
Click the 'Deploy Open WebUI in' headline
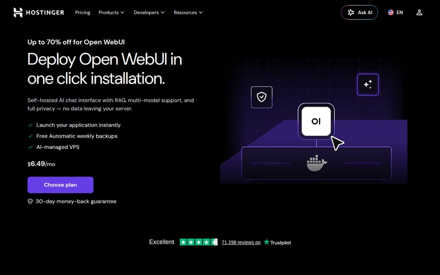coord(105,59)
